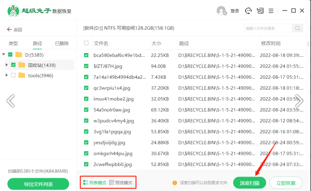Screen dimensions: 311x191
Task: Collapse the D:(5385) tree node
Action: [3, 54]
